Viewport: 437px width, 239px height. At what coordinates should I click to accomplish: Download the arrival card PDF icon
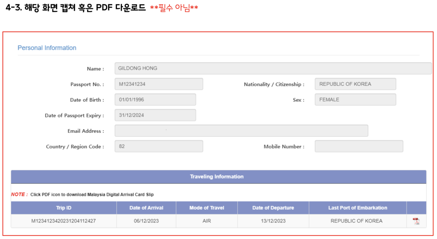pyautogui.click(x=416, y=221)
